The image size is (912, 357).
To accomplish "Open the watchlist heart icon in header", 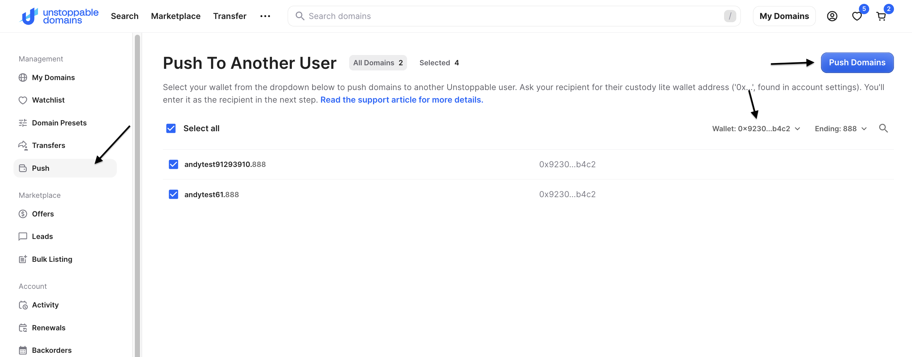I will (x=856, y=16).
